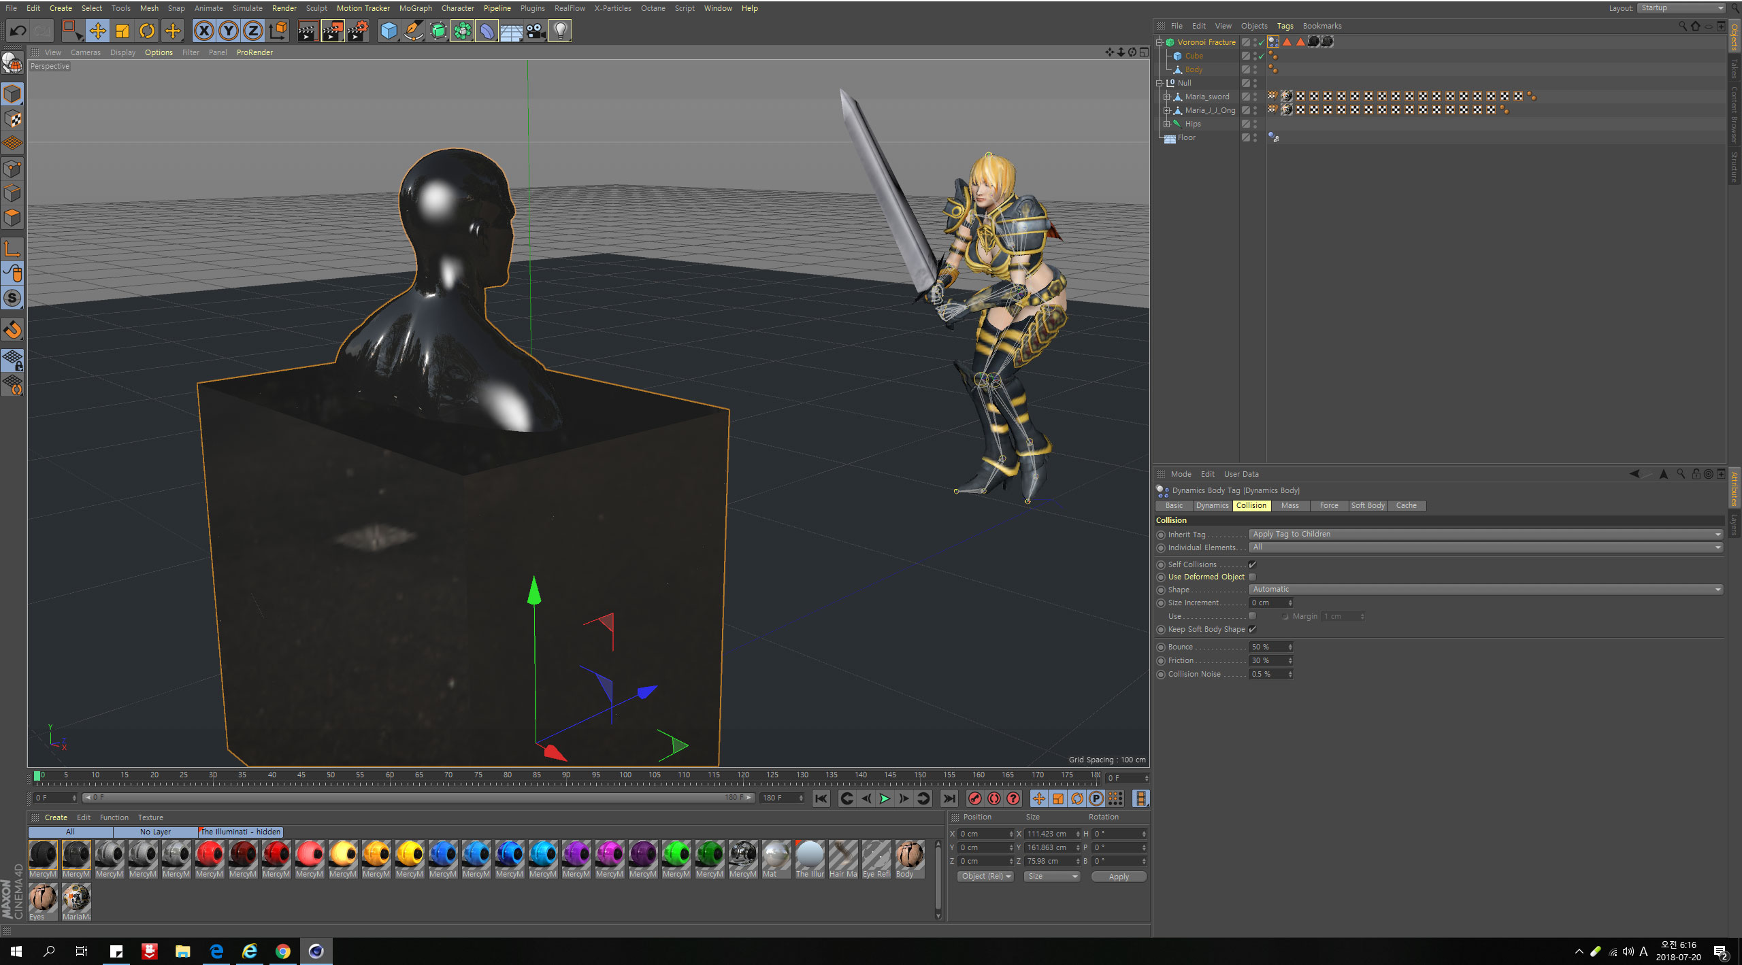The width and height of the screenshot is (1742, 965).
Task: Select The Illuminati - hidden layer tab
Action: (240, 832)
